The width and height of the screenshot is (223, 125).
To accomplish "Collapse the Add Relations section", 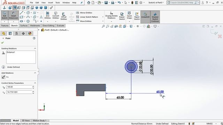I will 35,73.
